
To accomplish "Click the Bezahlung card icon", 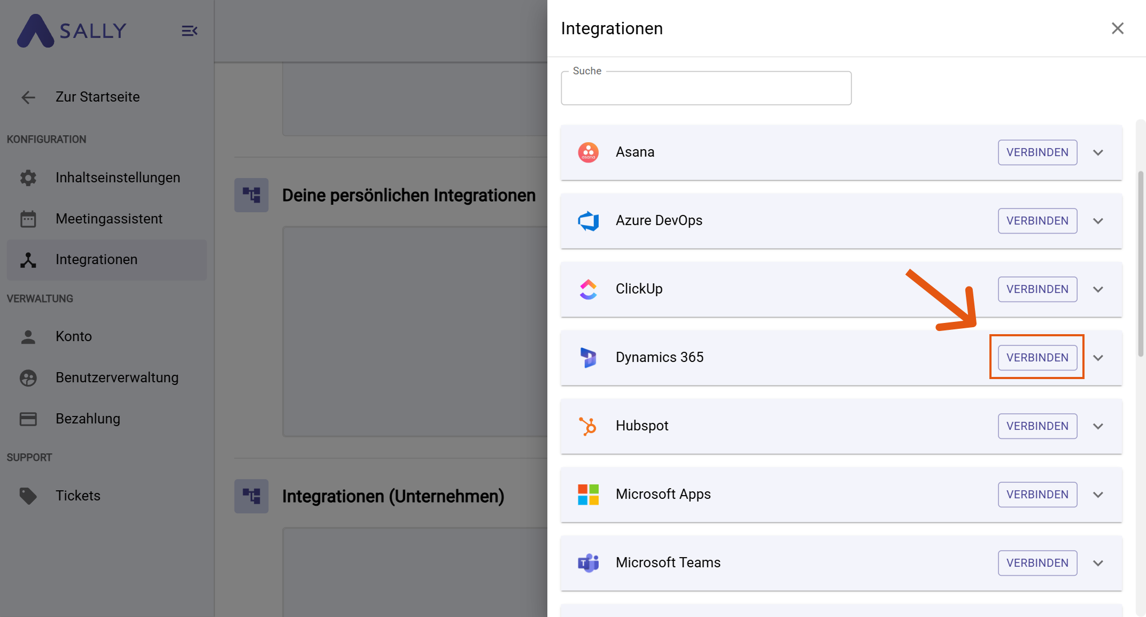I will pyautogui.click(x=28, y=419).
